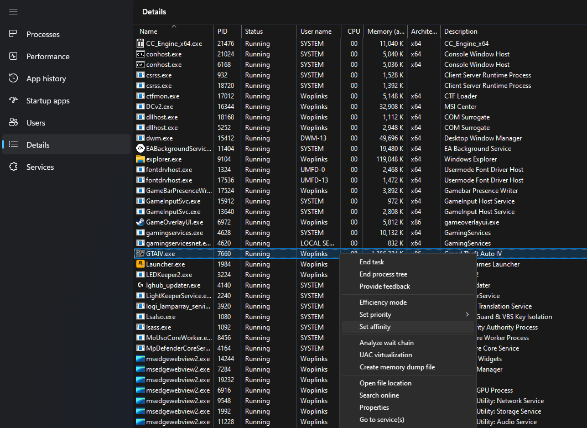Click the LOCAL SE... user name cell
This screenshot has width=587, height=428.
(317, 243)
